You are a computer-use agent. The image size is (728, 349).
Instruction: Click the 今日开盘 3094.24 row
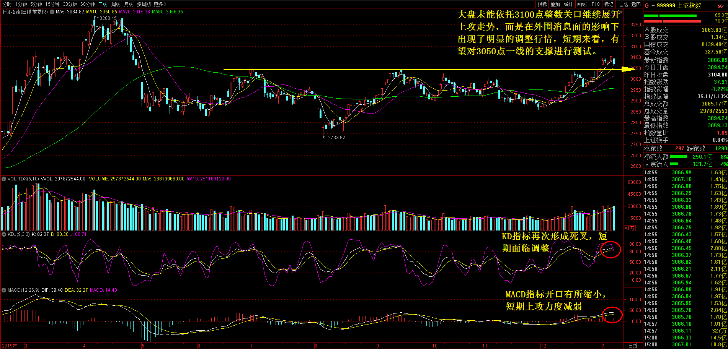point(686,67)
